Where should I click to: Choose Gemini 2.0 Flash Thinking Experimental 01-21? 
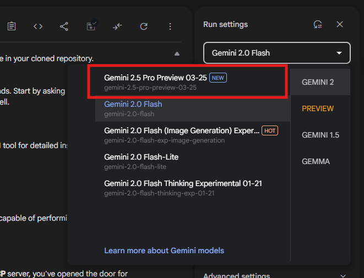tap(193, 188)
